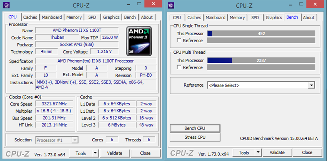Close the left CPU-Z window with red X
The image size is (327, 161).
click(x=153, y=4)
